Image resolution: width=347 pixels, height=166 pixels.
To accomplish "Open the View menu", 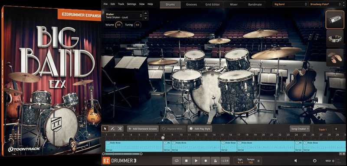I will [x=142, y=4].
